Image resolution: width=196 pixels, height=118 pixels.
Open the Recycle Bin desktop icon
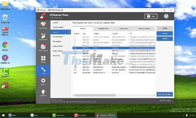click(5, 19)
